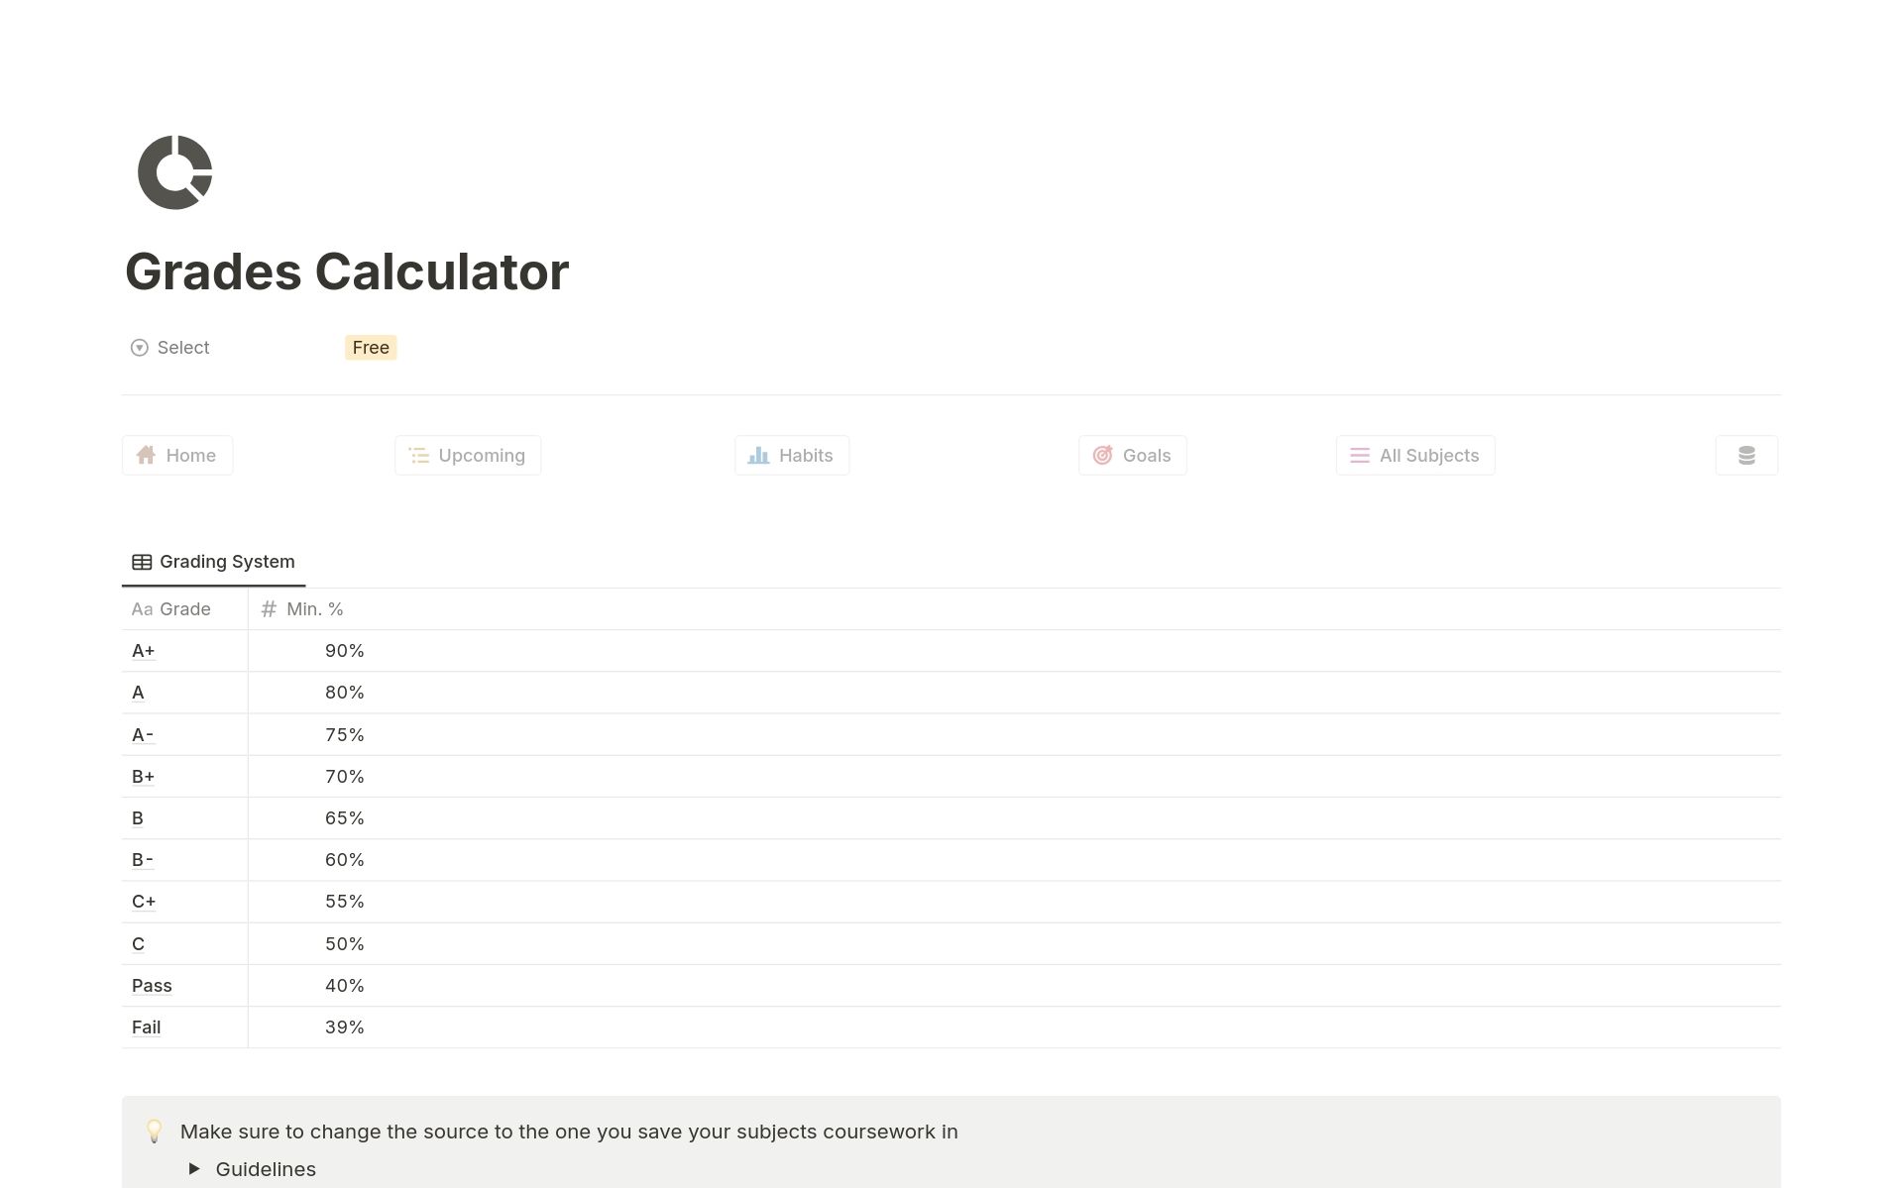Click the Min. % value for Pass grade
The width and height of the screenshot is (1903, 1188).
coord(345,984)
